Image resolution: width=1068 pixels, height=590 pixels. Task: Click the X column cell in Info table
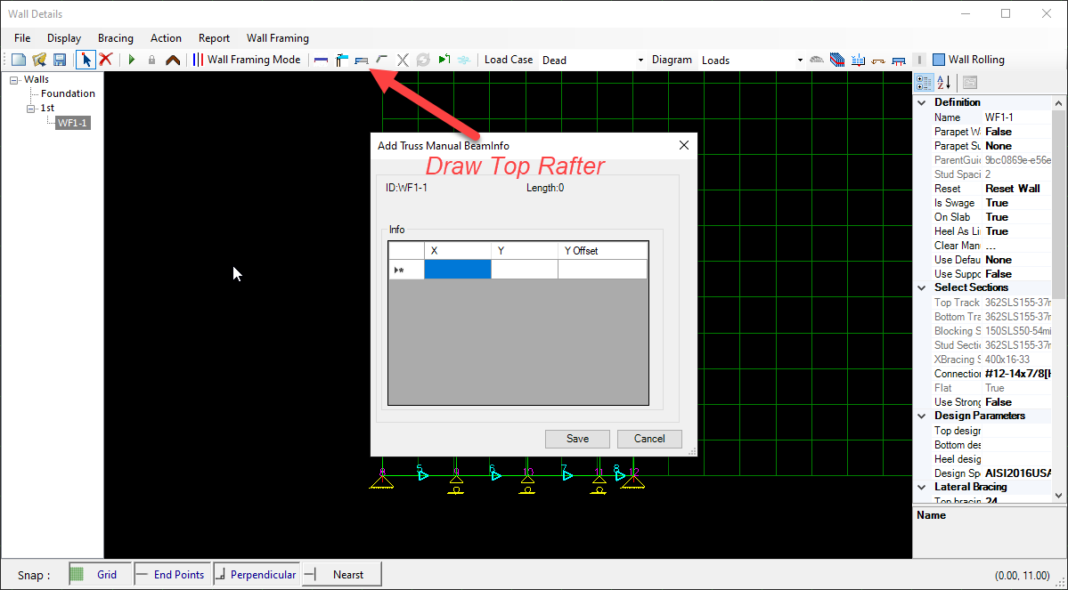[x=457, y=270]
